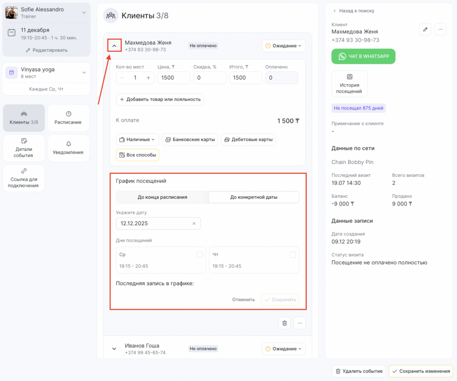Open Ожидание status dropdown for Махмедова Женя
This screenshot has width=457, height=381.
(x=283, y=46)
